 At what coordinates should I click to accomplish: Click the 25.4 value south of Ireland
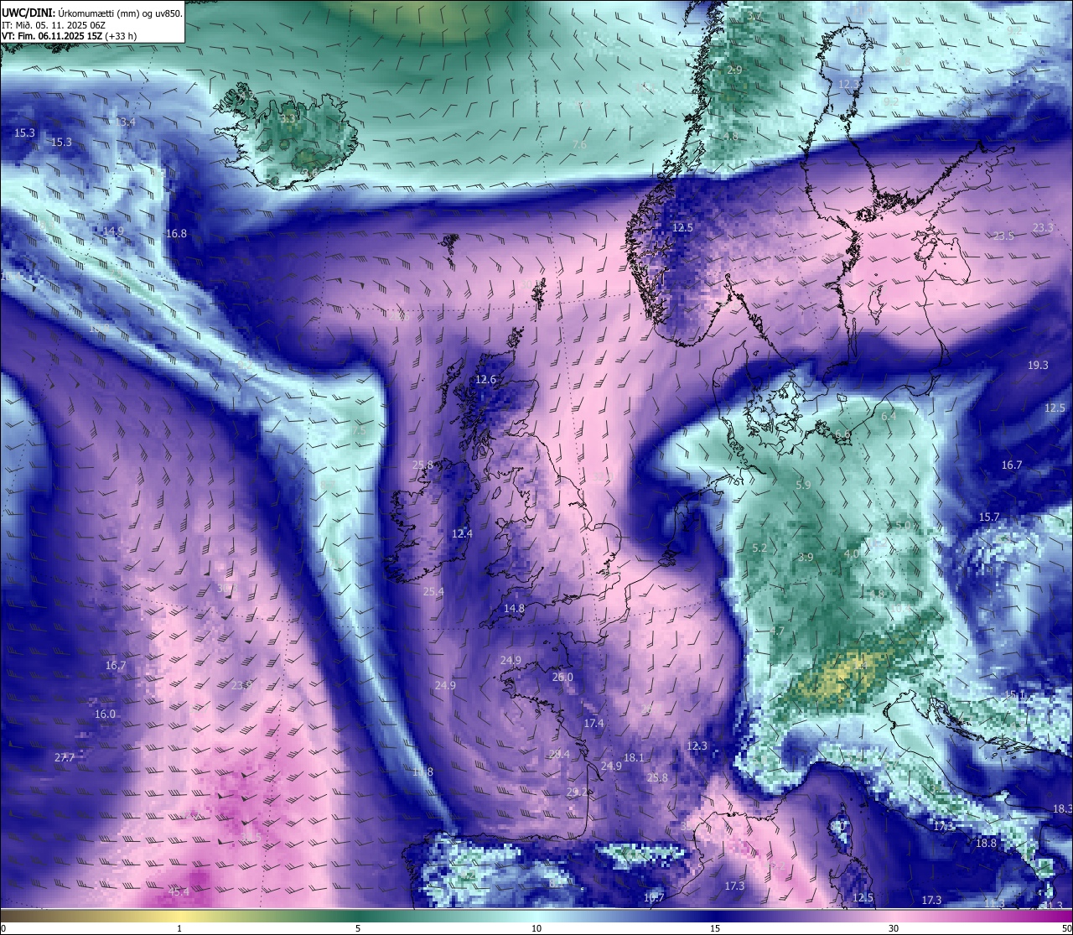coord(433,591)
